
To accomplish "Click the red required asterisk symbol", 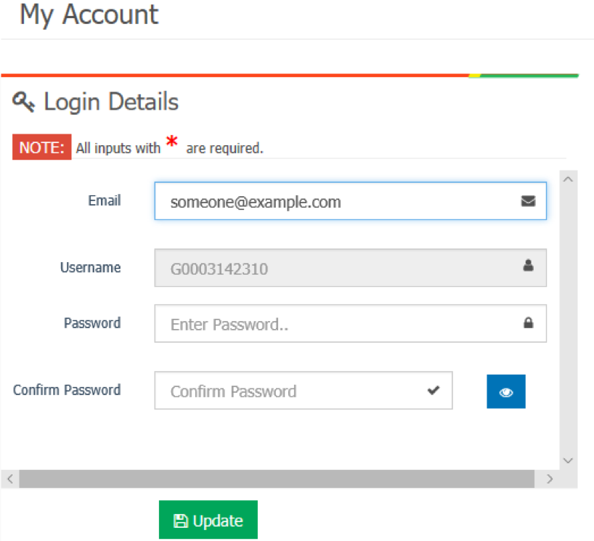I will [172, 142].
